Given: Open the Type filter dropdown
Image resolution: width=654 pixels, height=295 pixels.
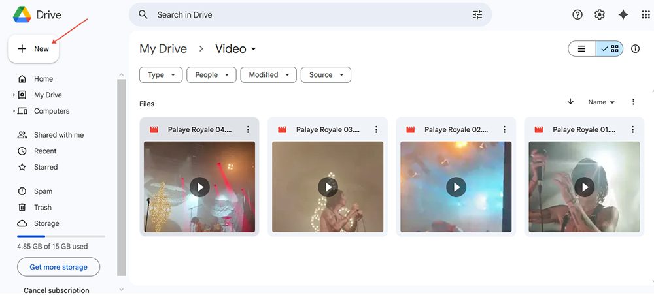Looking at the screenshot, I should point(161,75).
